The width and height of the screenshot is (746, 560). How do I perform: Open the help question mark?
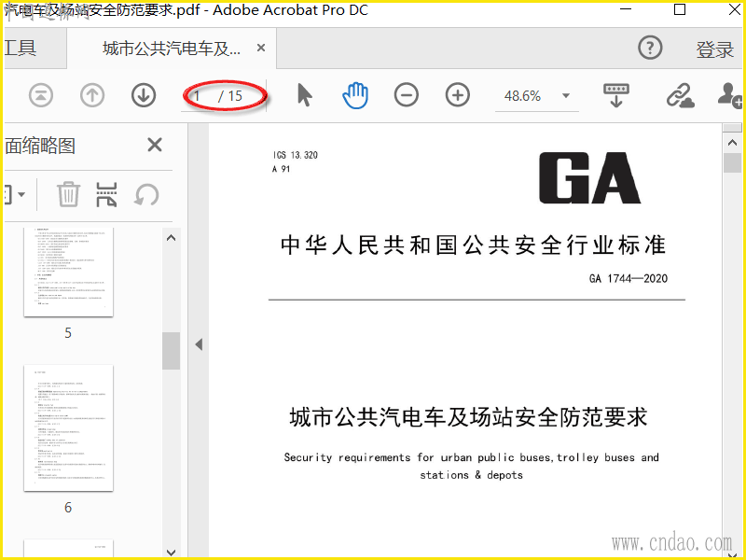[x=650, y=48]
